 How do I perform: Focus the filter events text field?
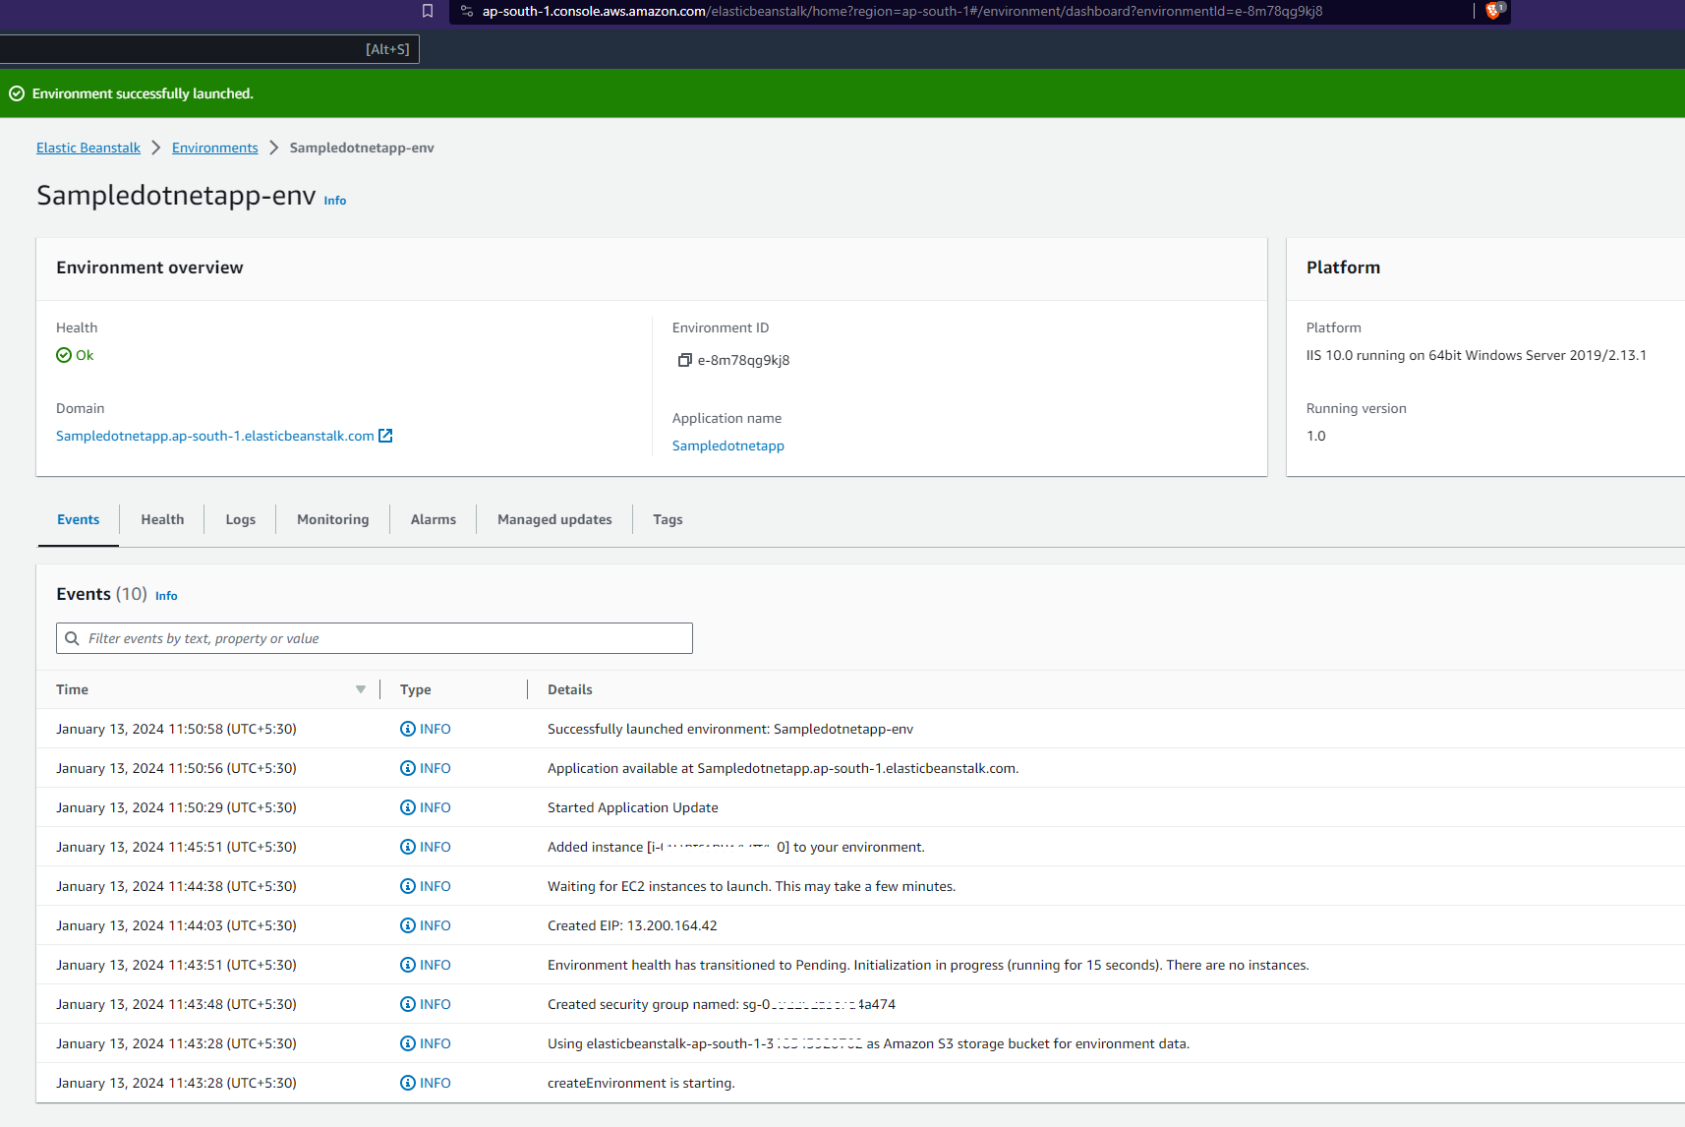click(383, 638)
